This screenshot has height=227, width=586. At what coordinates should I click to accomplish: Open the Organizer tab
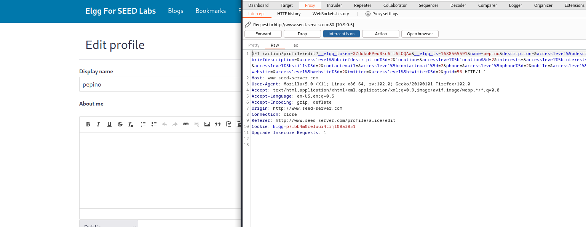click(543, 5)
